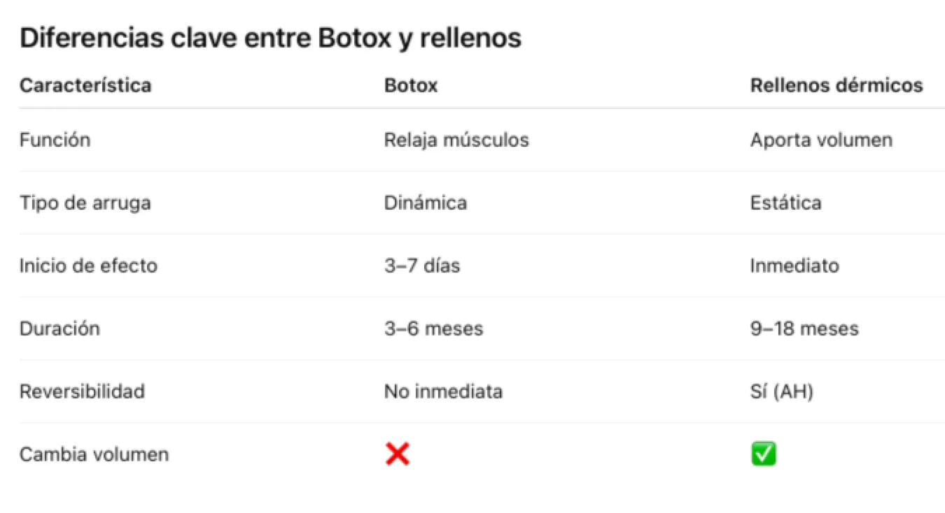This screenshot has height=513, width=945.
Task: Click the "Rellenos dérmicos" column header
Action: (x=836, y=85)
